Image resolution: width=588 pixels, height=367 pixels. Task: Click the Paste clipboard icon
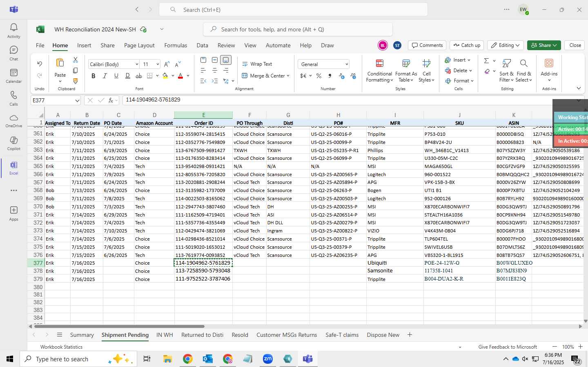(60, 63)
